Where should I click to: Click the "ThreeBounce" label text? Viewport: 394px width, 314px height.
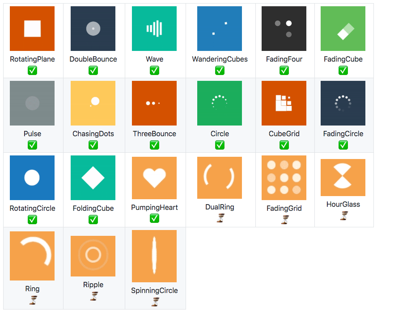pyautogui.click(x=155, y=134)
